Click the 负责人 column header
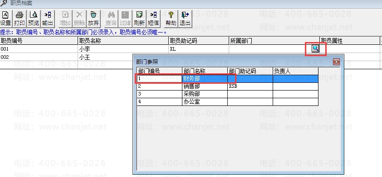Screen dimensions: 382x177 pyautogui.click(x=295, y=71)
